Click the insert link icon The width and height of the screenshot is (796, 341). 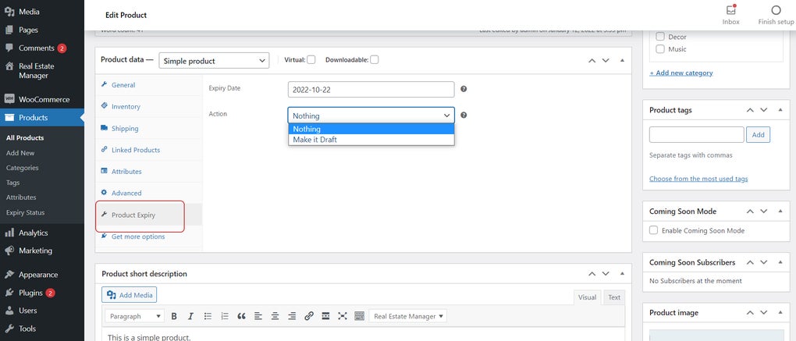(309, 316)
